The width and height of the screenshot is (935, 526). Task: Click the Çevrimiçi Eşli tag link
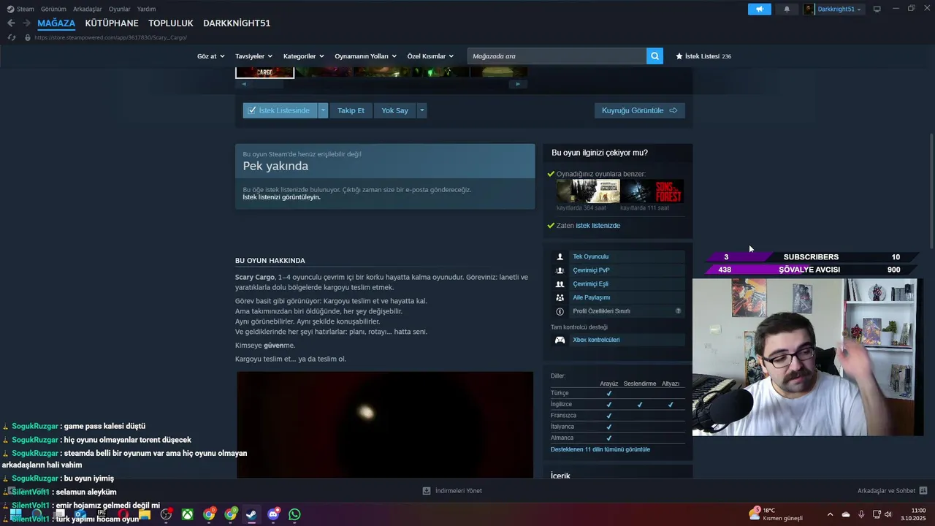(590, 284)
